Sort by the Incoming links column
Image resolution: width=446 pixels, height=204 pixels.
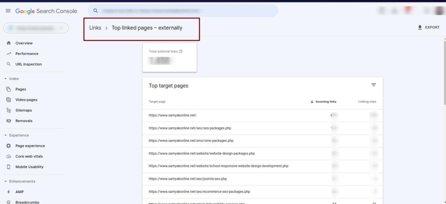coord(326,102)
